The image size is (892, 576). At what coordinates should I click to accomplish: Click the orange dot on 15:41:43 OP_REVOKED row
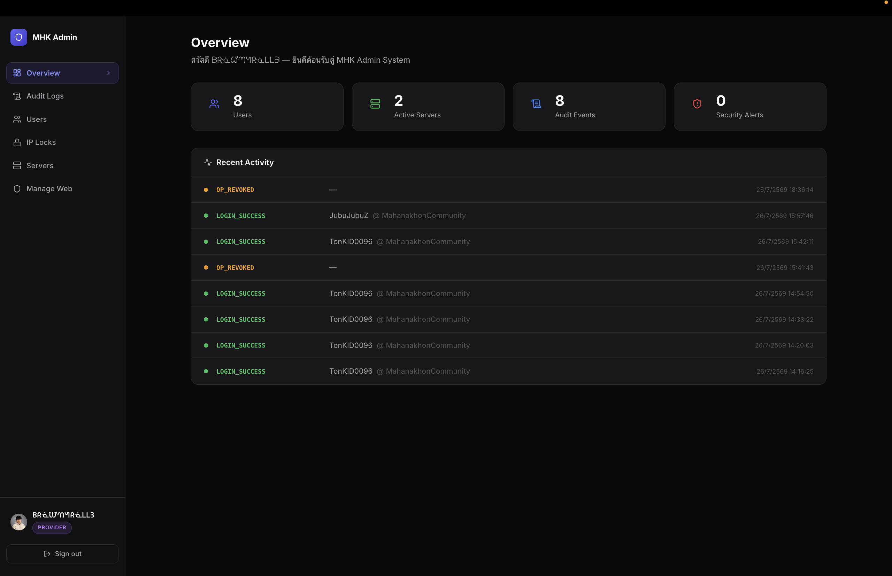coord(206,268)
